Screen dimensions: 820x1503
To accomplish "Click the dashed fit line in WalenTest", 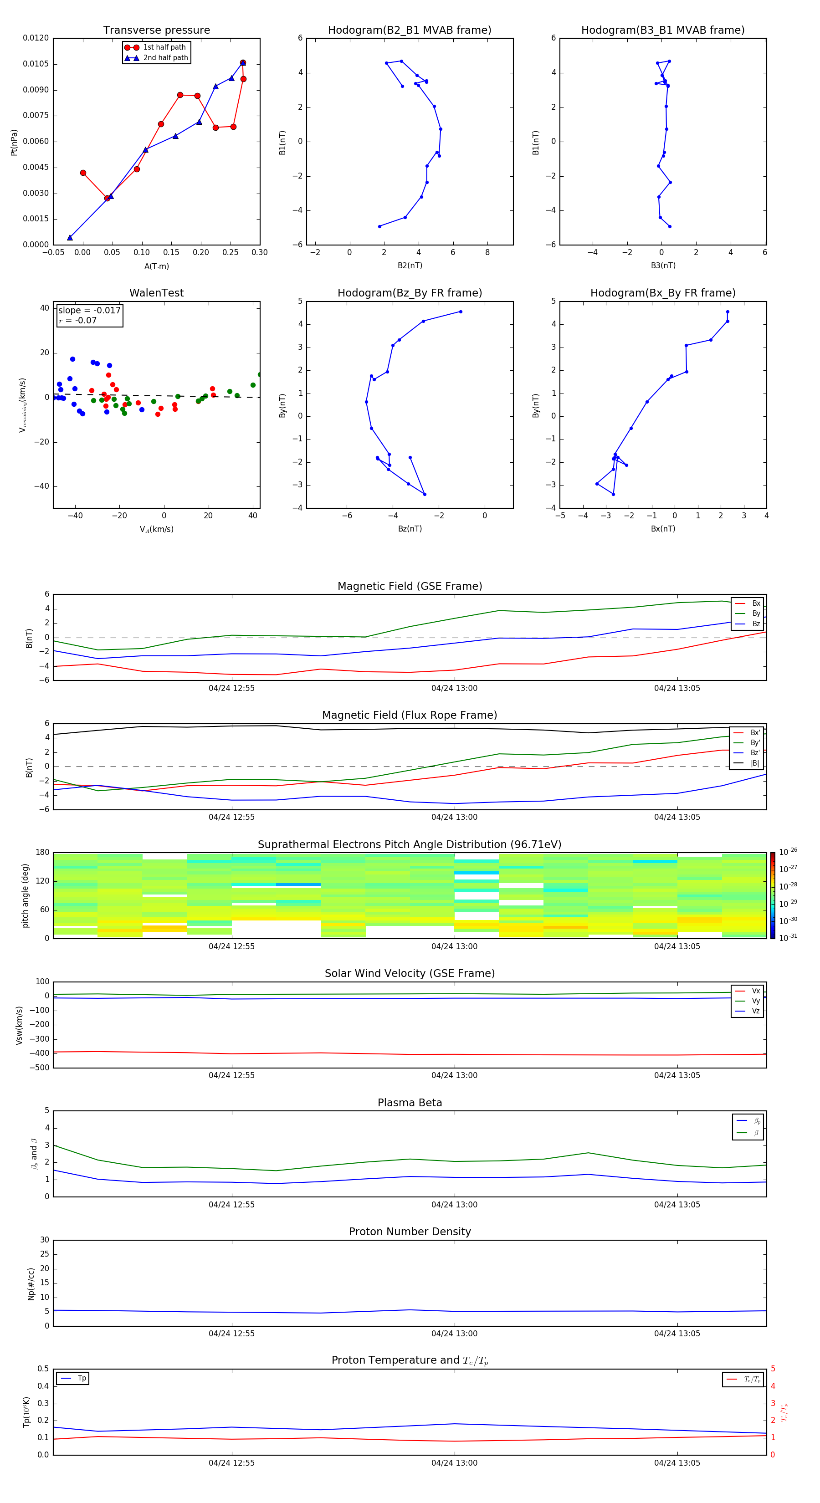I will 156,396.
